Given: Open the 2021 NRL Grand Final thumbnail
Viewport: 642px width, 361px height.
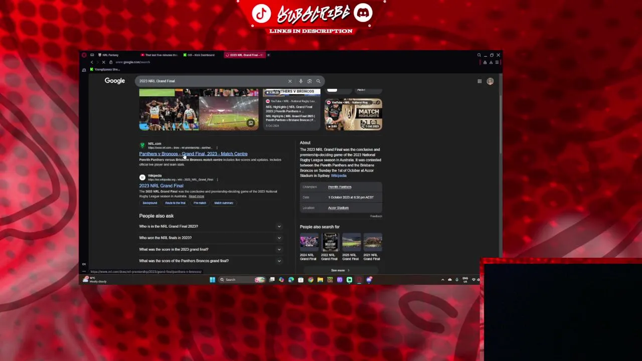Looking at the screenshot, I should tap(373, 242).
